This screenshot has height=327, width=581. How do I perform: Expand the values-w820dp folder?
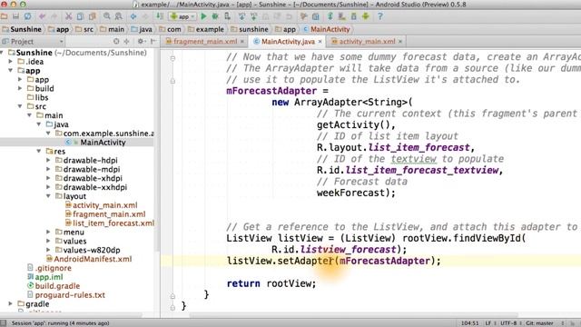click(48, 250)
